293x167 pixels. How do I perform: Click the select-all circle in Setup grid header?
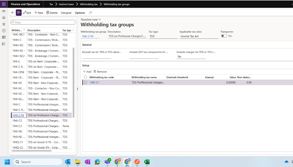[86, 77]
